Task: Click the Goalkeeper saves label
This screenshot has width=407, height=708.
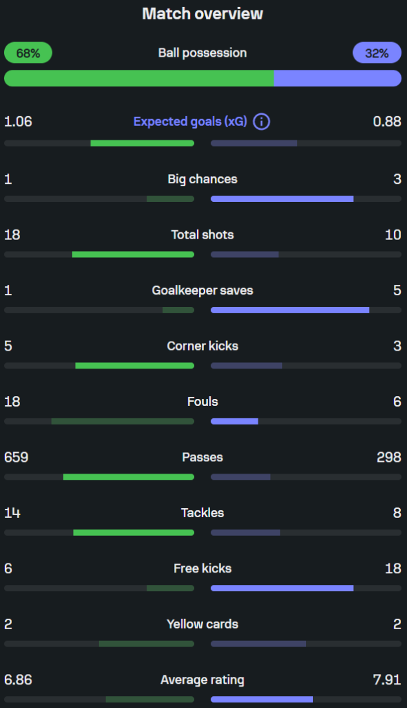Action: pyautogui.click(x=202, y=290)
